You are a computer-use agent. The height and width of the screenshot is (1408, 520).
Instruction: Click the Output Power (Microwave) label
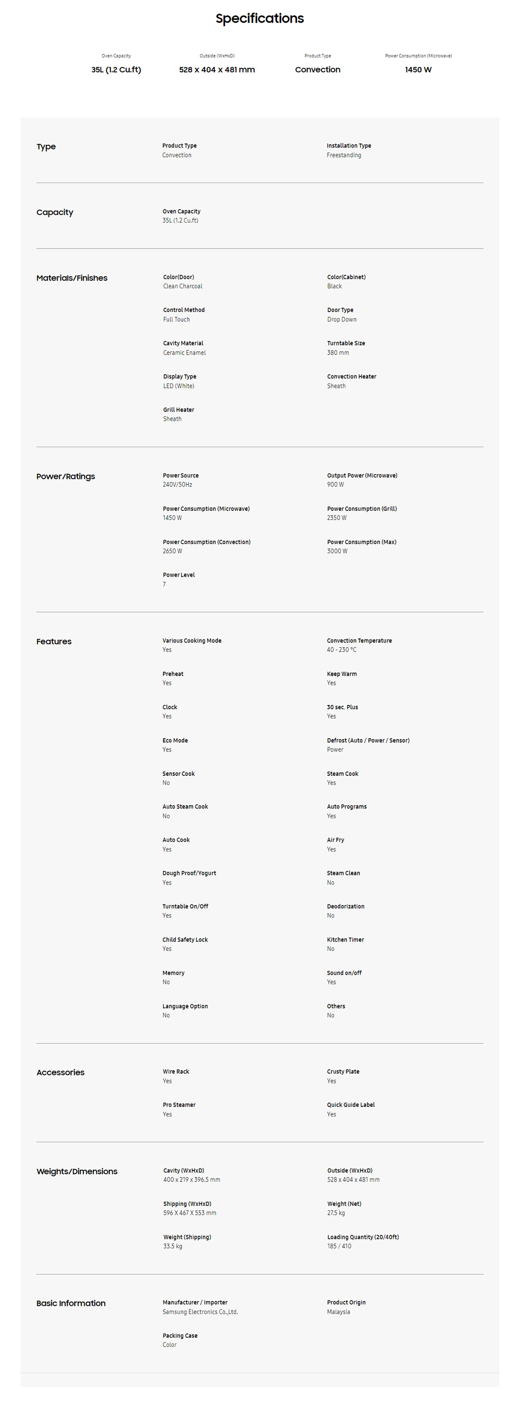tap(362, 476)
